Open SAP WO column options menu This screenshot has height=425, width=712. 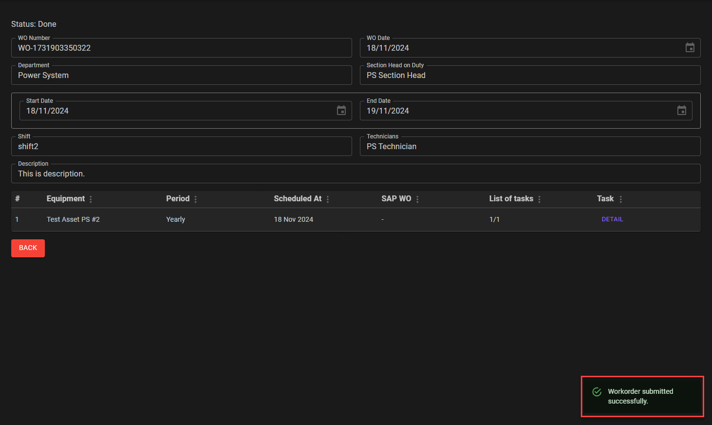coord(417,199)
